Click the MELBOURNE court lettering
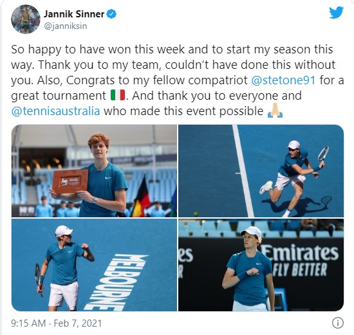 (116, 282)
